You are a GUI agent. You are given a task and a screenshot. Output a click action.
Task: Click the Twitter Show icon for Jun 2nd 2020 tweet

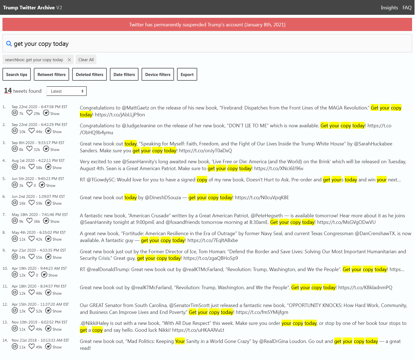(x=48, y=202)
